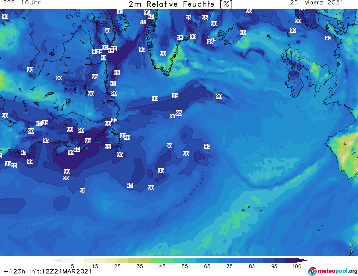Click the legend value '5'
The width and height of the screenshot is (358, 276).
click(x=72, y=266)
